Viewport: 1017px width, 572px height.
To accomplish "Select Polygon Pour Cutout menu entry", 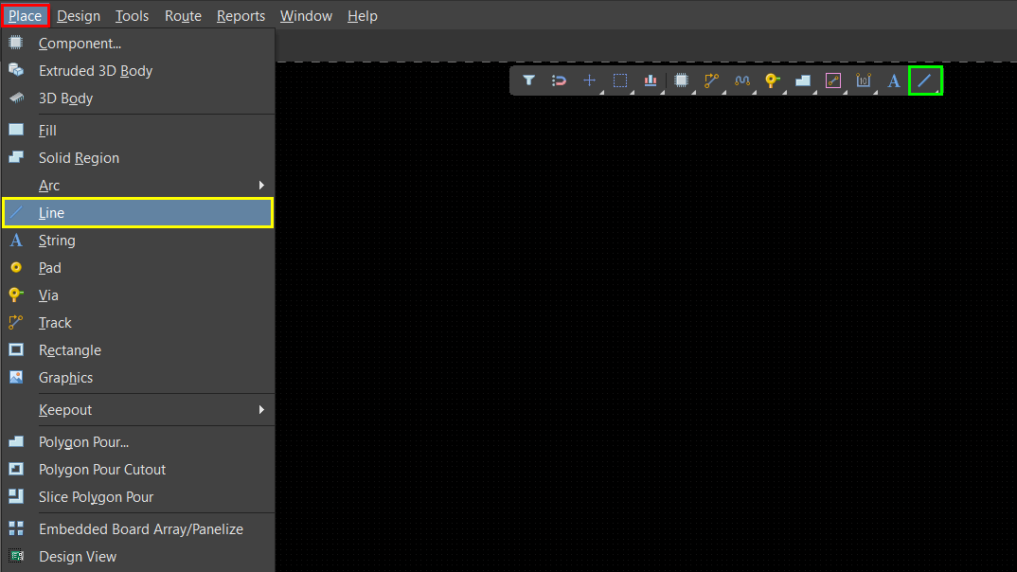I will [x=102, y=470].
